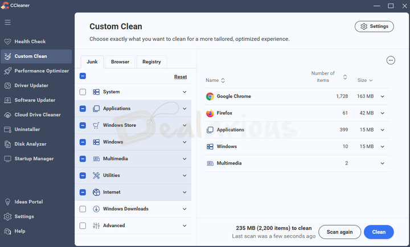The height and width of the screenshot is (247, 410).
Task: Expand the Utilities category chevron
Action: click(184, 175)
